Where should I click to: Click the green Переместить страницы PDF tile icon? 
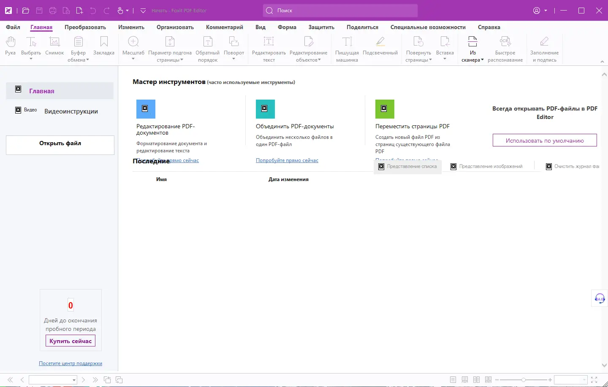point(385,109)
